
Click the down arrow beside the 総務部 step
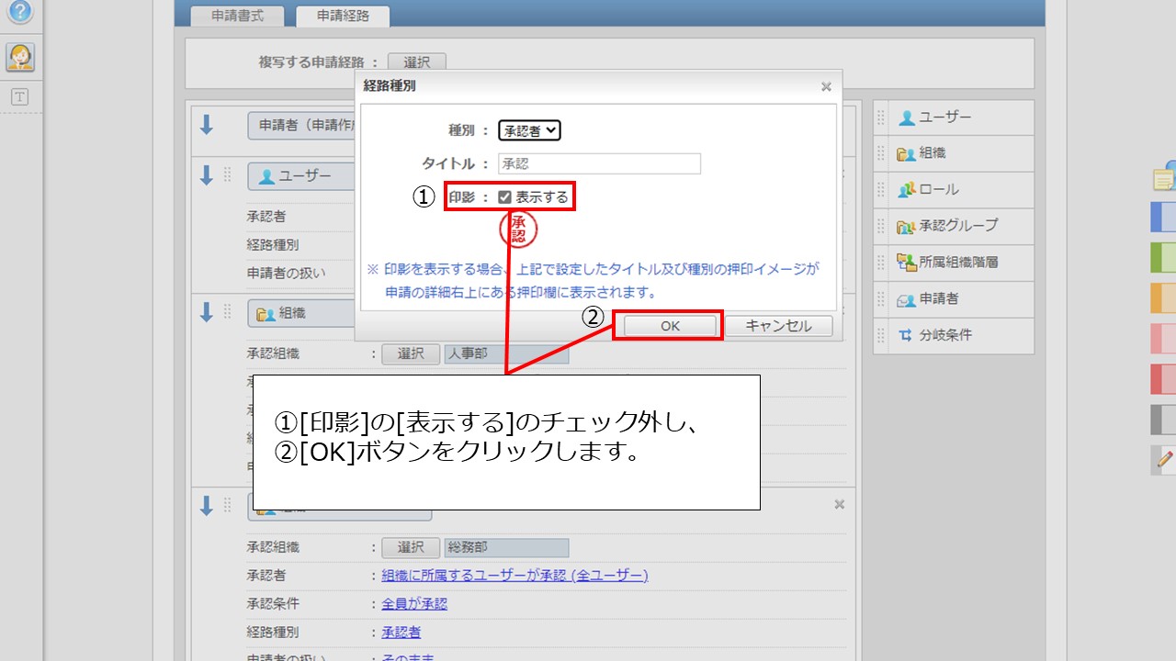(207, 505)
